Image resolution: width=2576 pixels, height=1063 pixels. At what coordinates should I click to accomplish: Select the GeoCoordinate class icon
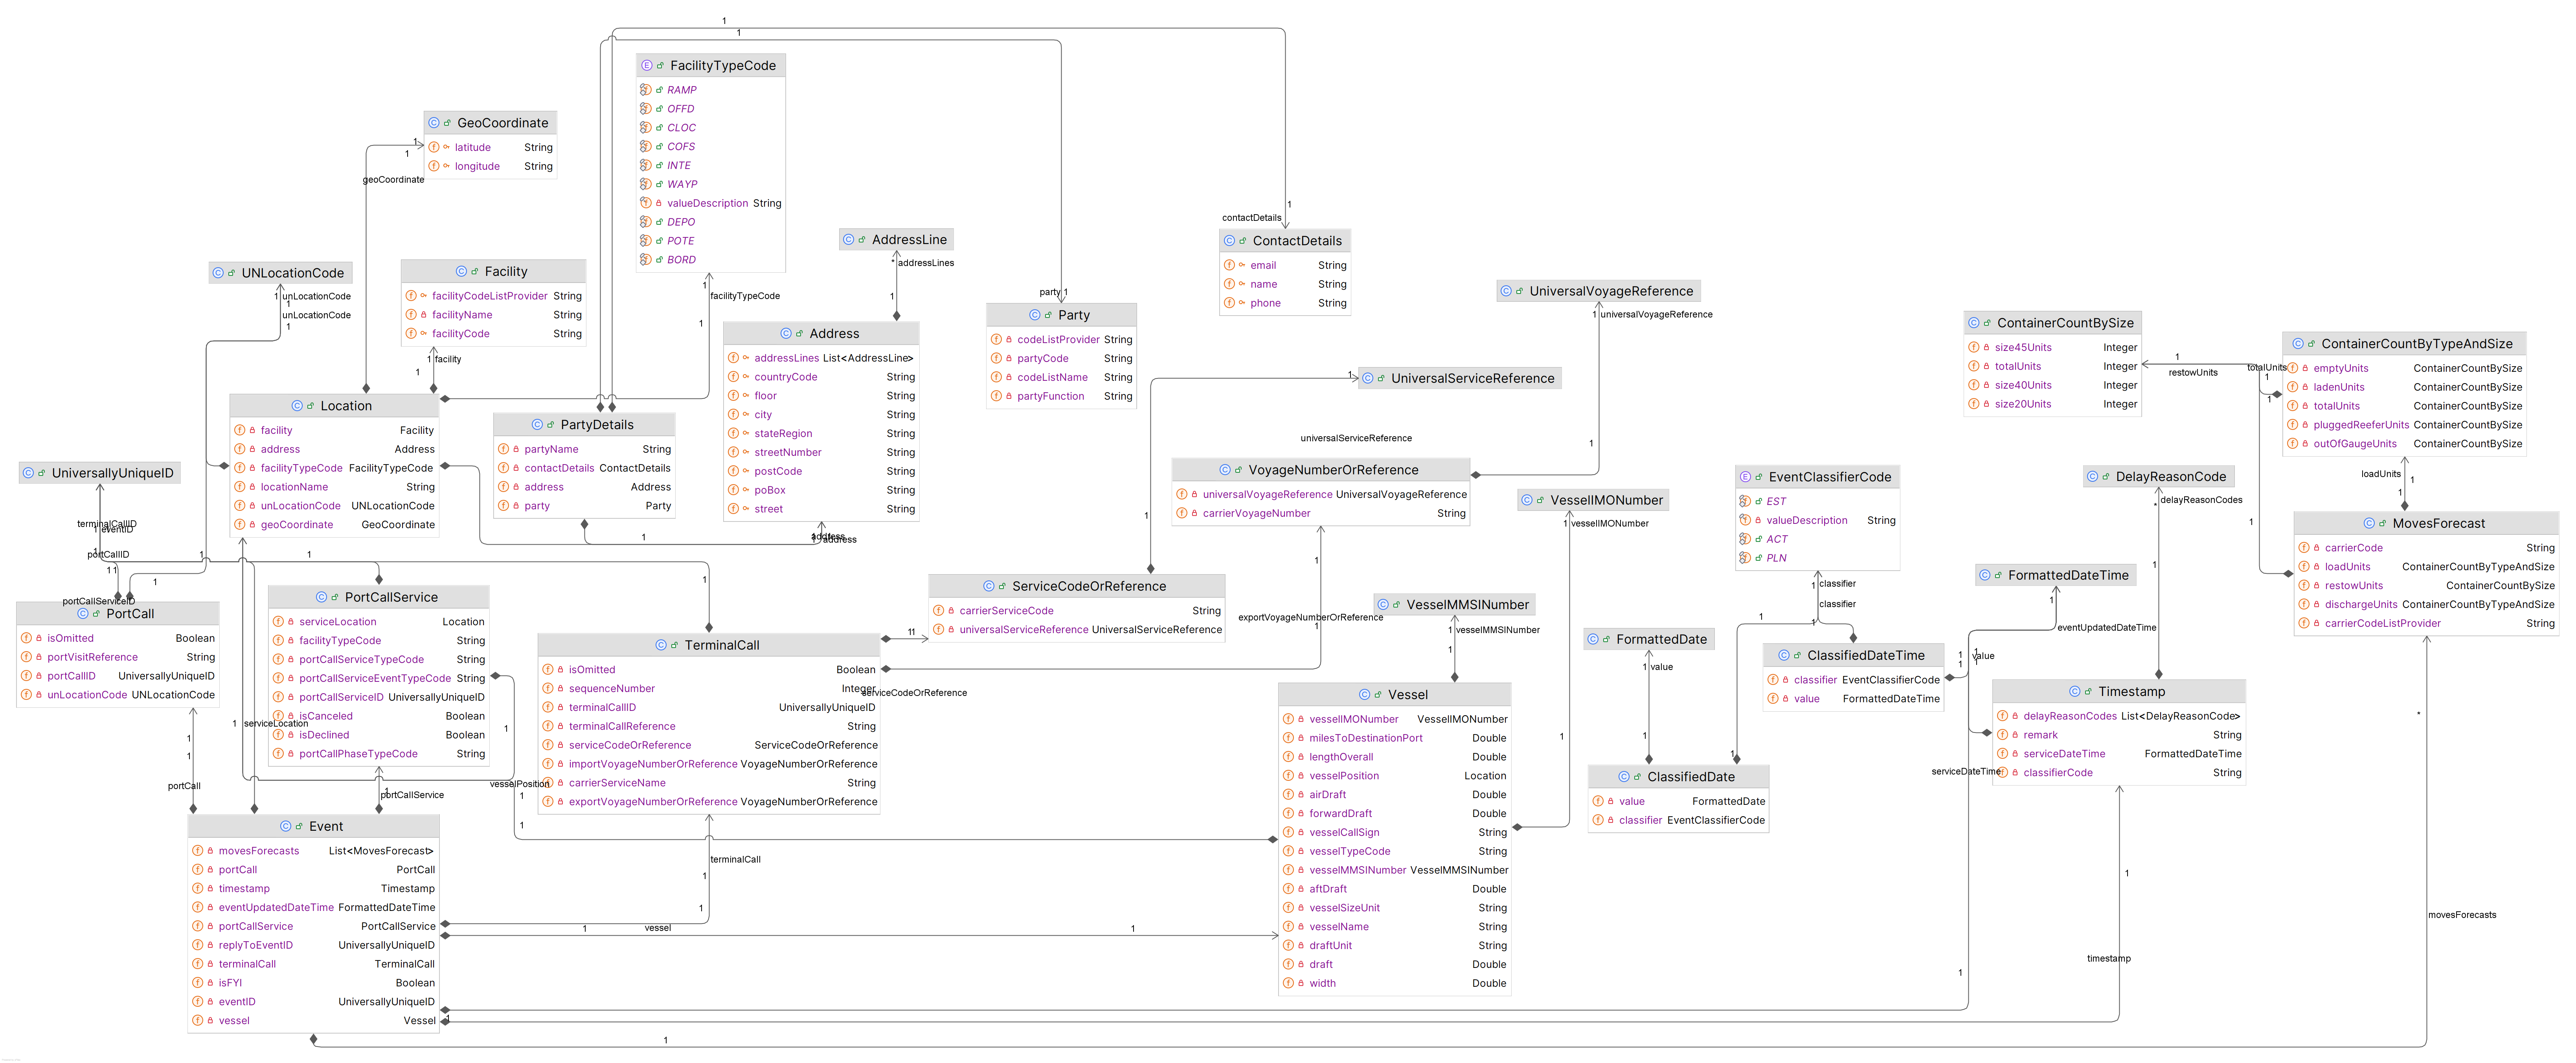point(434,122)
